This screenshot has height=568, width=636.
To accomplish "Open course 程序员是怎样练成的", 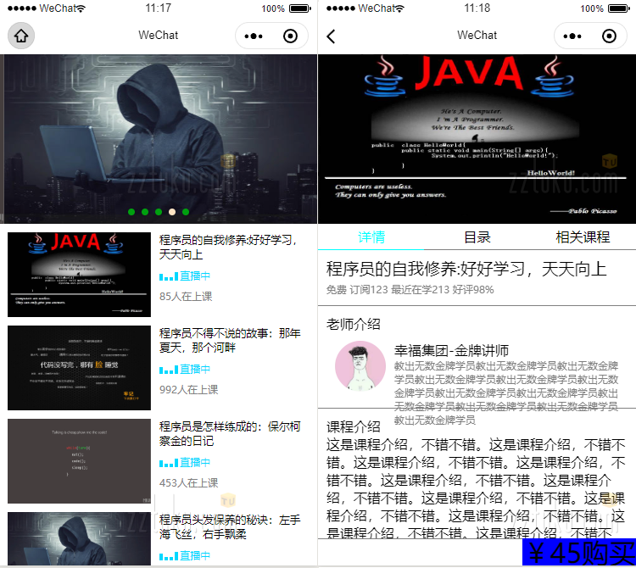I will (x=230, y=434).
